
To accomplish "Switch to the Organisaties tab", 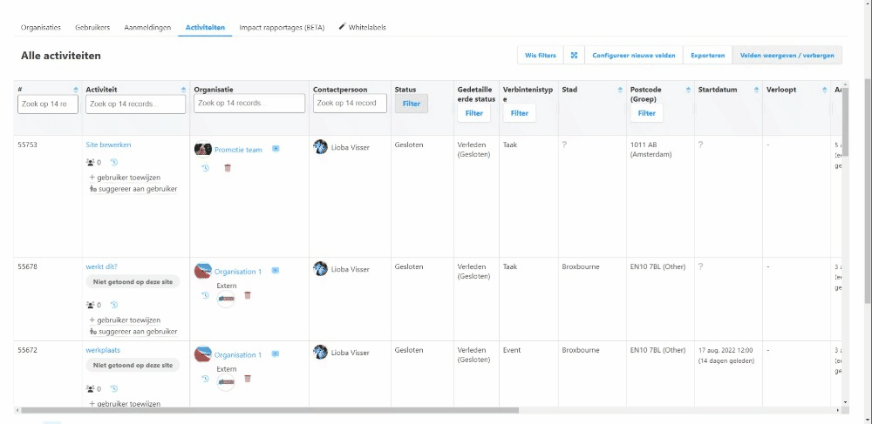I will click(x=43, y=27).
